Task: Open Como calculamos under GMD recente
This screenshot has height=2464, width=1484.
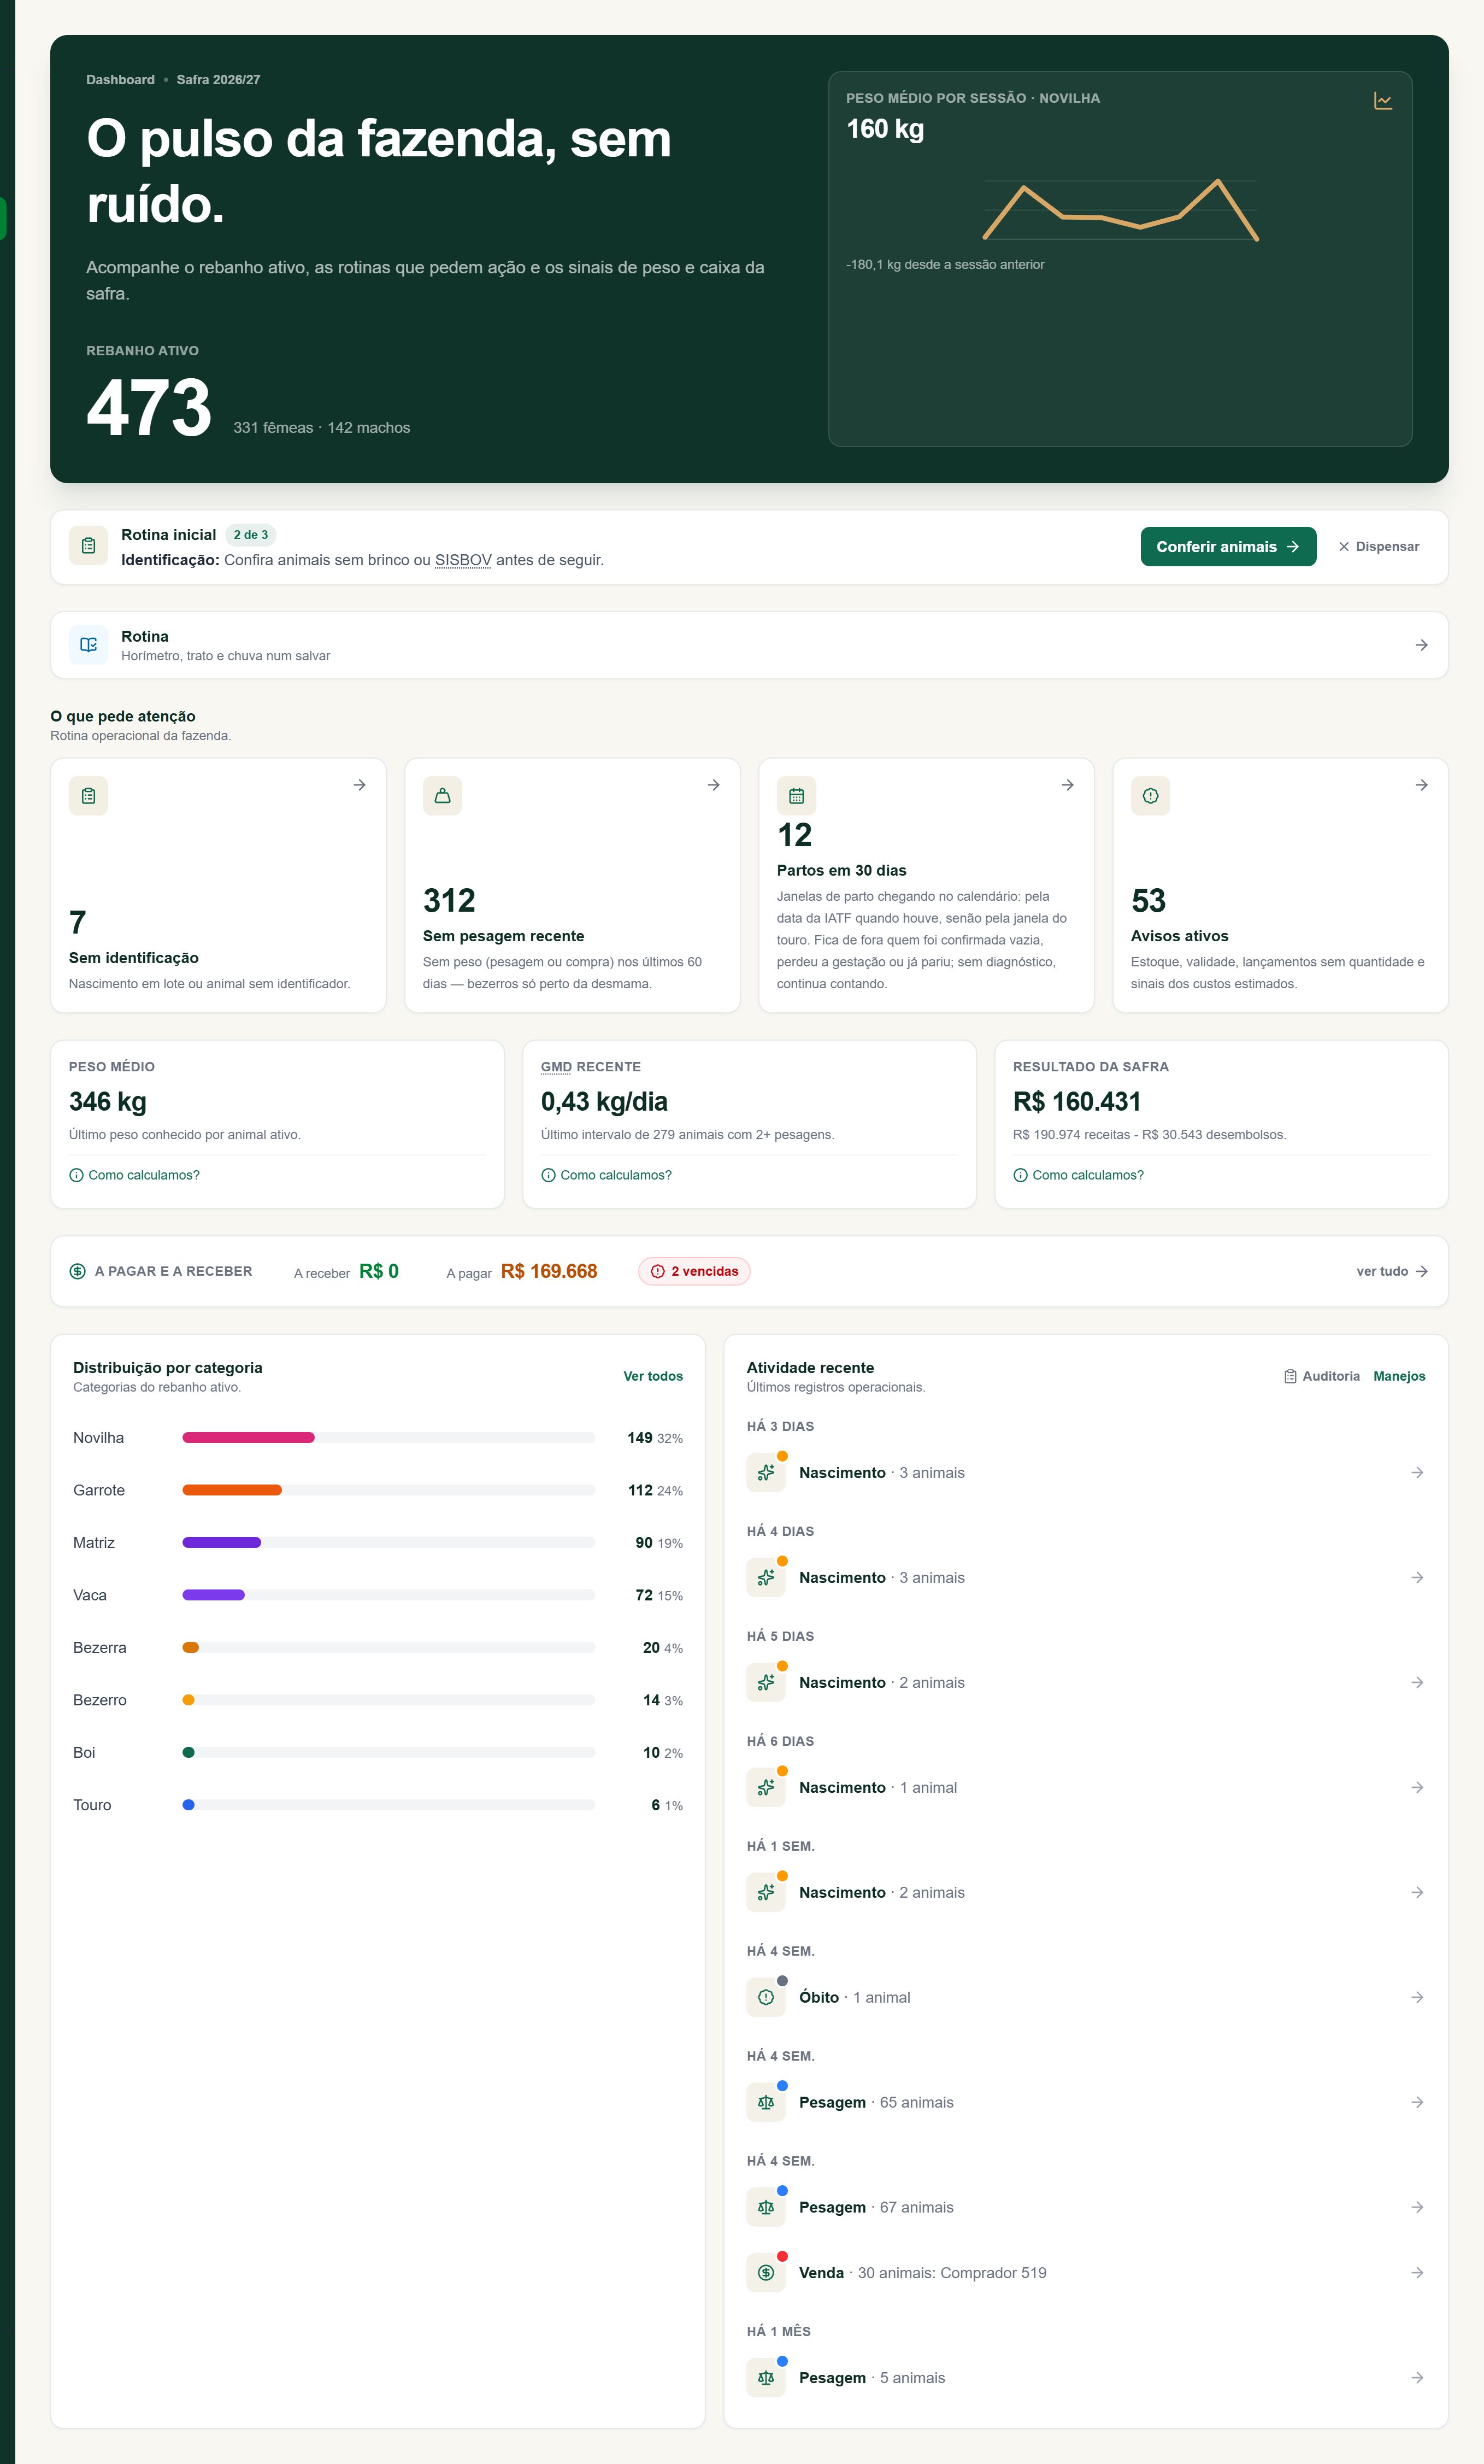Action: [x=606, y=1175]
